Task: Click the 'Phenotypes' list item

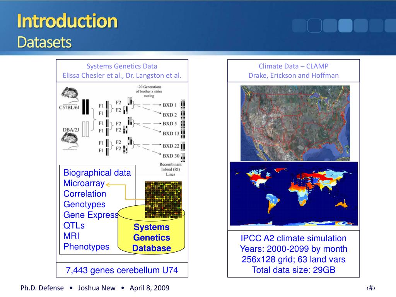Action: point(86,247)
